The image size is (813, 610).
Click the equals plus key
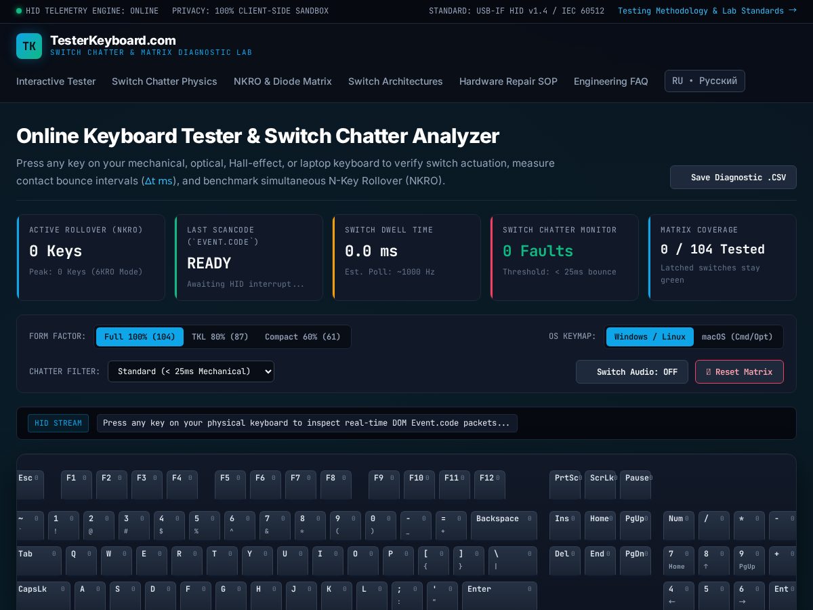pyautogui.click(x=451, y=526)
